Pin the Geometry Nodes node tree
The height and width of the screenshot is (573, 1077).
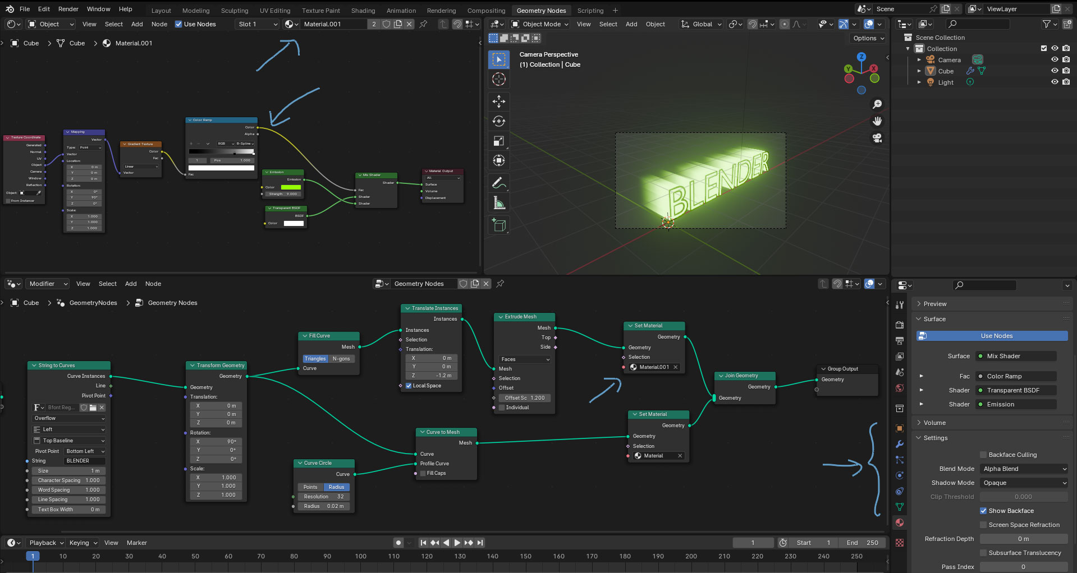click(x=500, y=284)
